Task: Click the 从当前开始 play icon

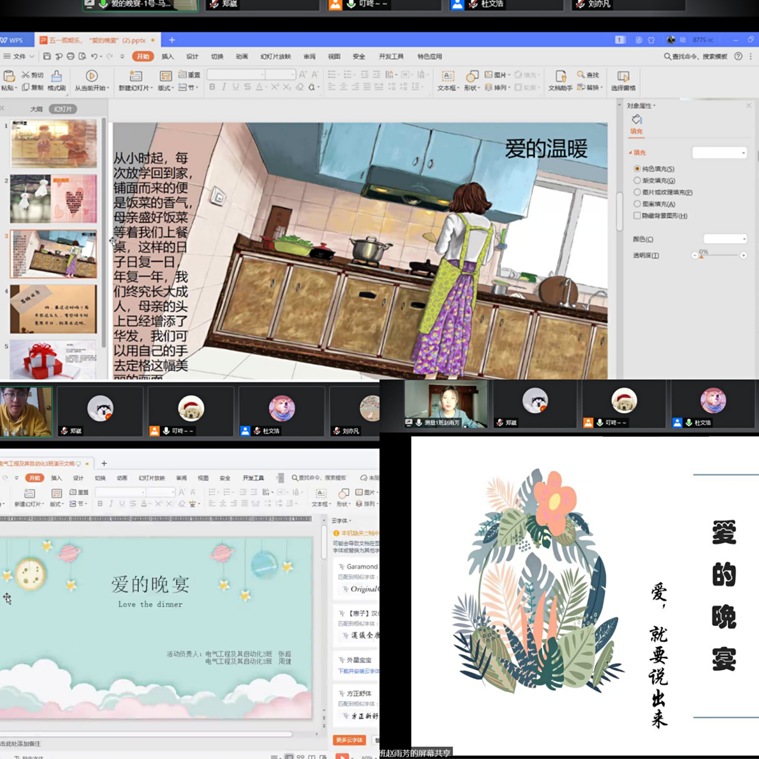Action: click(91, 76)
